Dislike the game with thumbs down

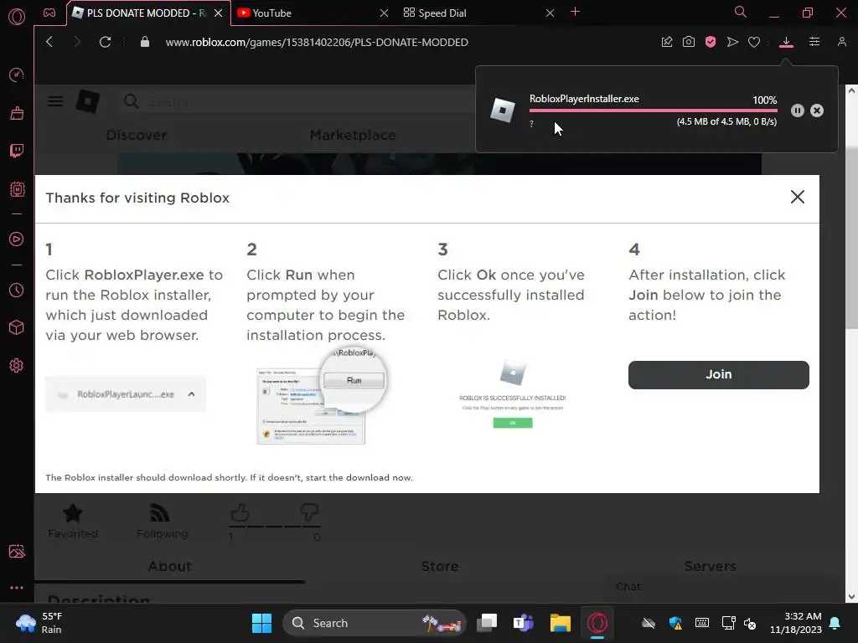[310, 513]
